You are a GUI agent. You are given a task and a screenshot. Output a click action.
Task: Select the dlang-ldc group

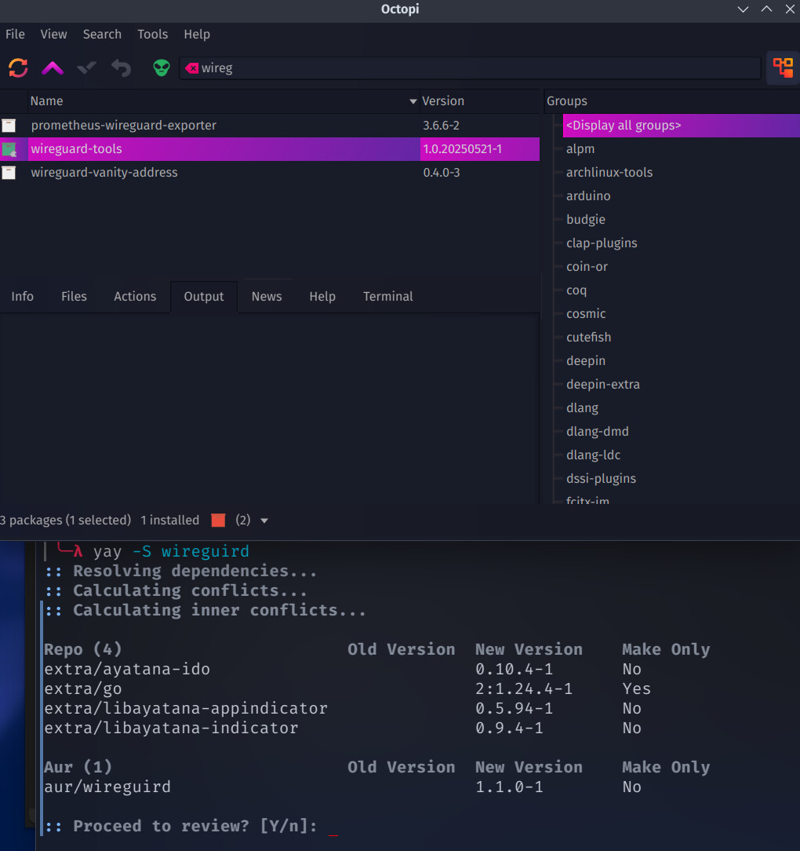pos(594,455)
